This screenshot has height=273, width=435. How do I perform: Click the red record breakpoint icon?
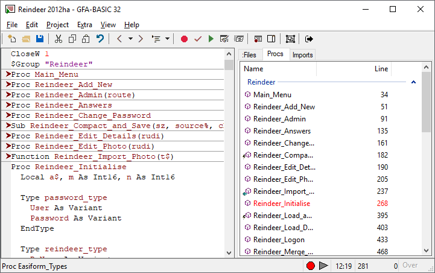tap(184, 39)
